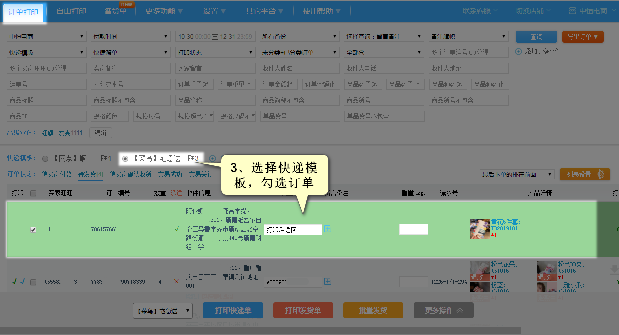Toggle the select-all checkbox in header

(33, 193)
